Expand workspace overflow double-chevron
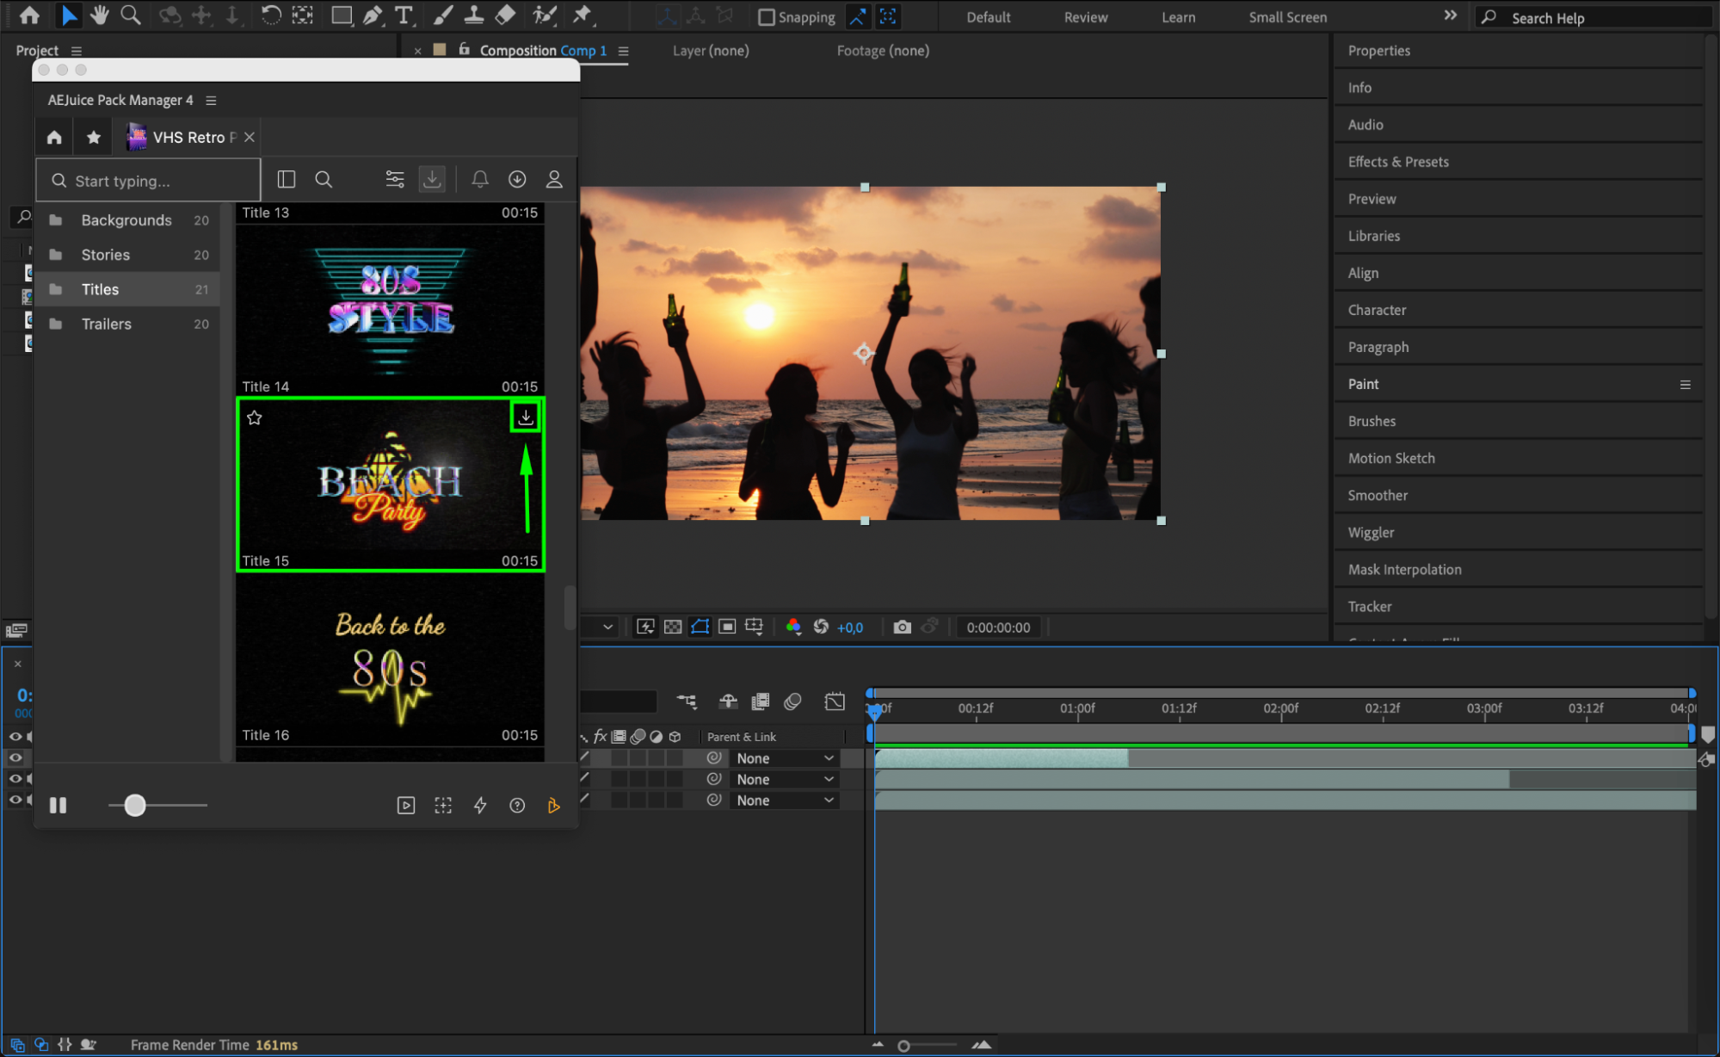1720x1057 pixels. 1450,15
